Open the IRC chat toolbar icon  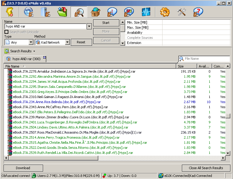(x=129, y=12)
